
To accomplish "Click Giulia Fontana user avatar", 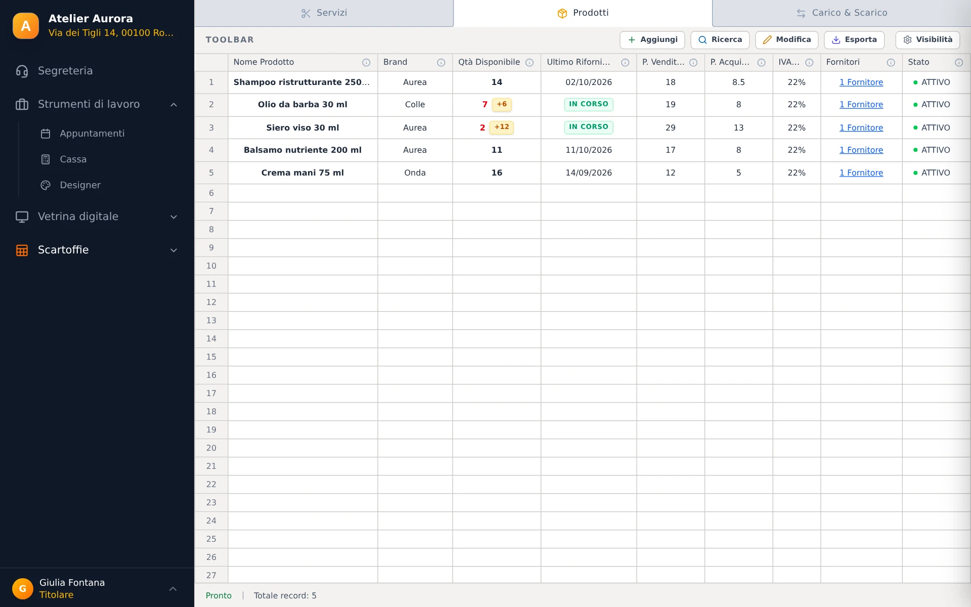I will 23,588.
